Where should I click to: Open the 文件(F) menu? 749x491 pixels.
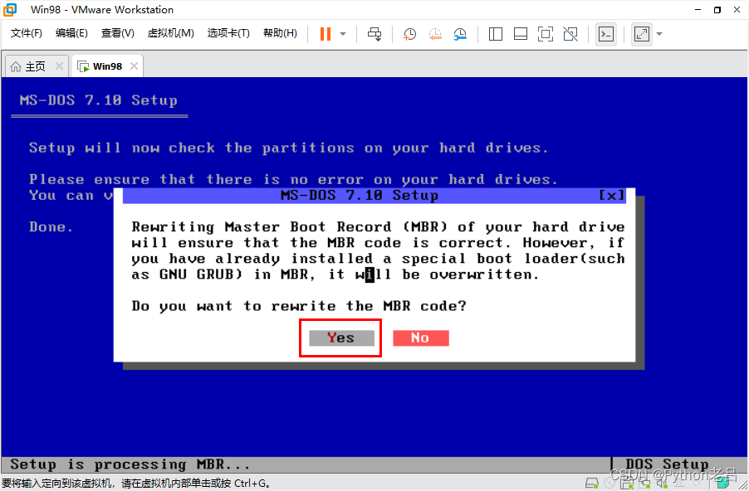pyautogui.click(x=27, y=33)
